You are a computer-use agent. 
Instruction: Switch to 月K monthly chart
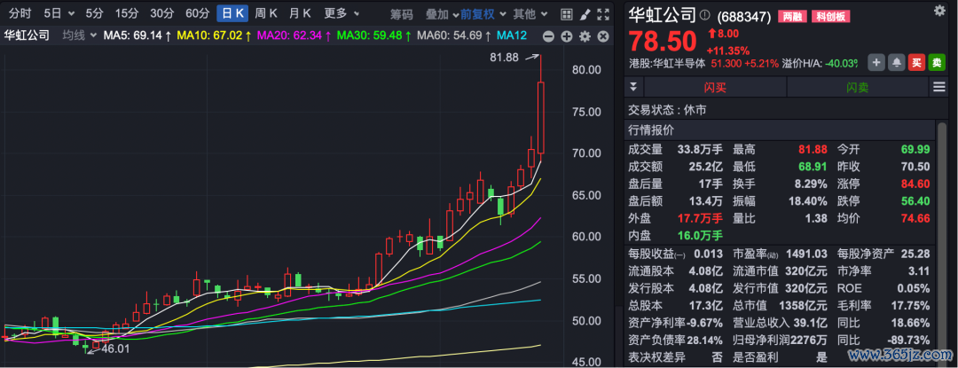point(301,13)
